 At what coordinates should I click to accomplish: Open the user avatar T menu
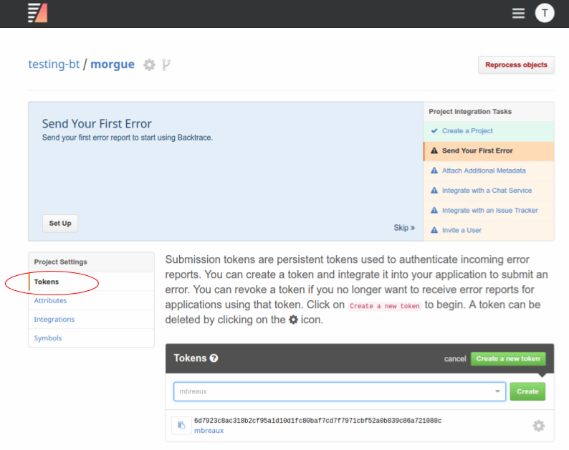(x=545, y=13)
